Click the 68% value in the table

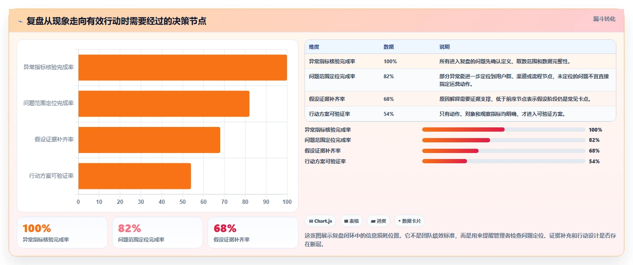click(x=389, y=99)
